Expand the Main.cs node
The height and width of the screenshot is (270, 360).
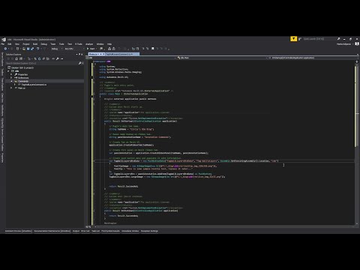click(11, 88)
